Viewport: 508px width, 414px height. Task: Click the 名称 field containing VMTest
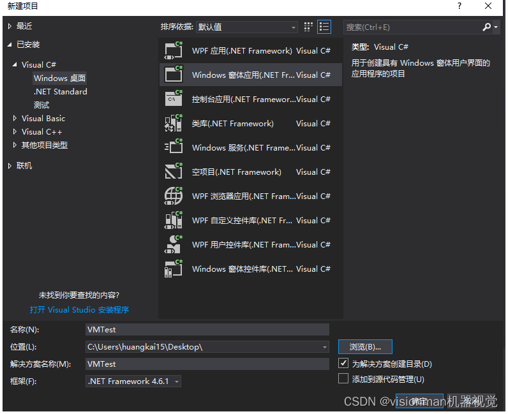[x=207, y=330]
